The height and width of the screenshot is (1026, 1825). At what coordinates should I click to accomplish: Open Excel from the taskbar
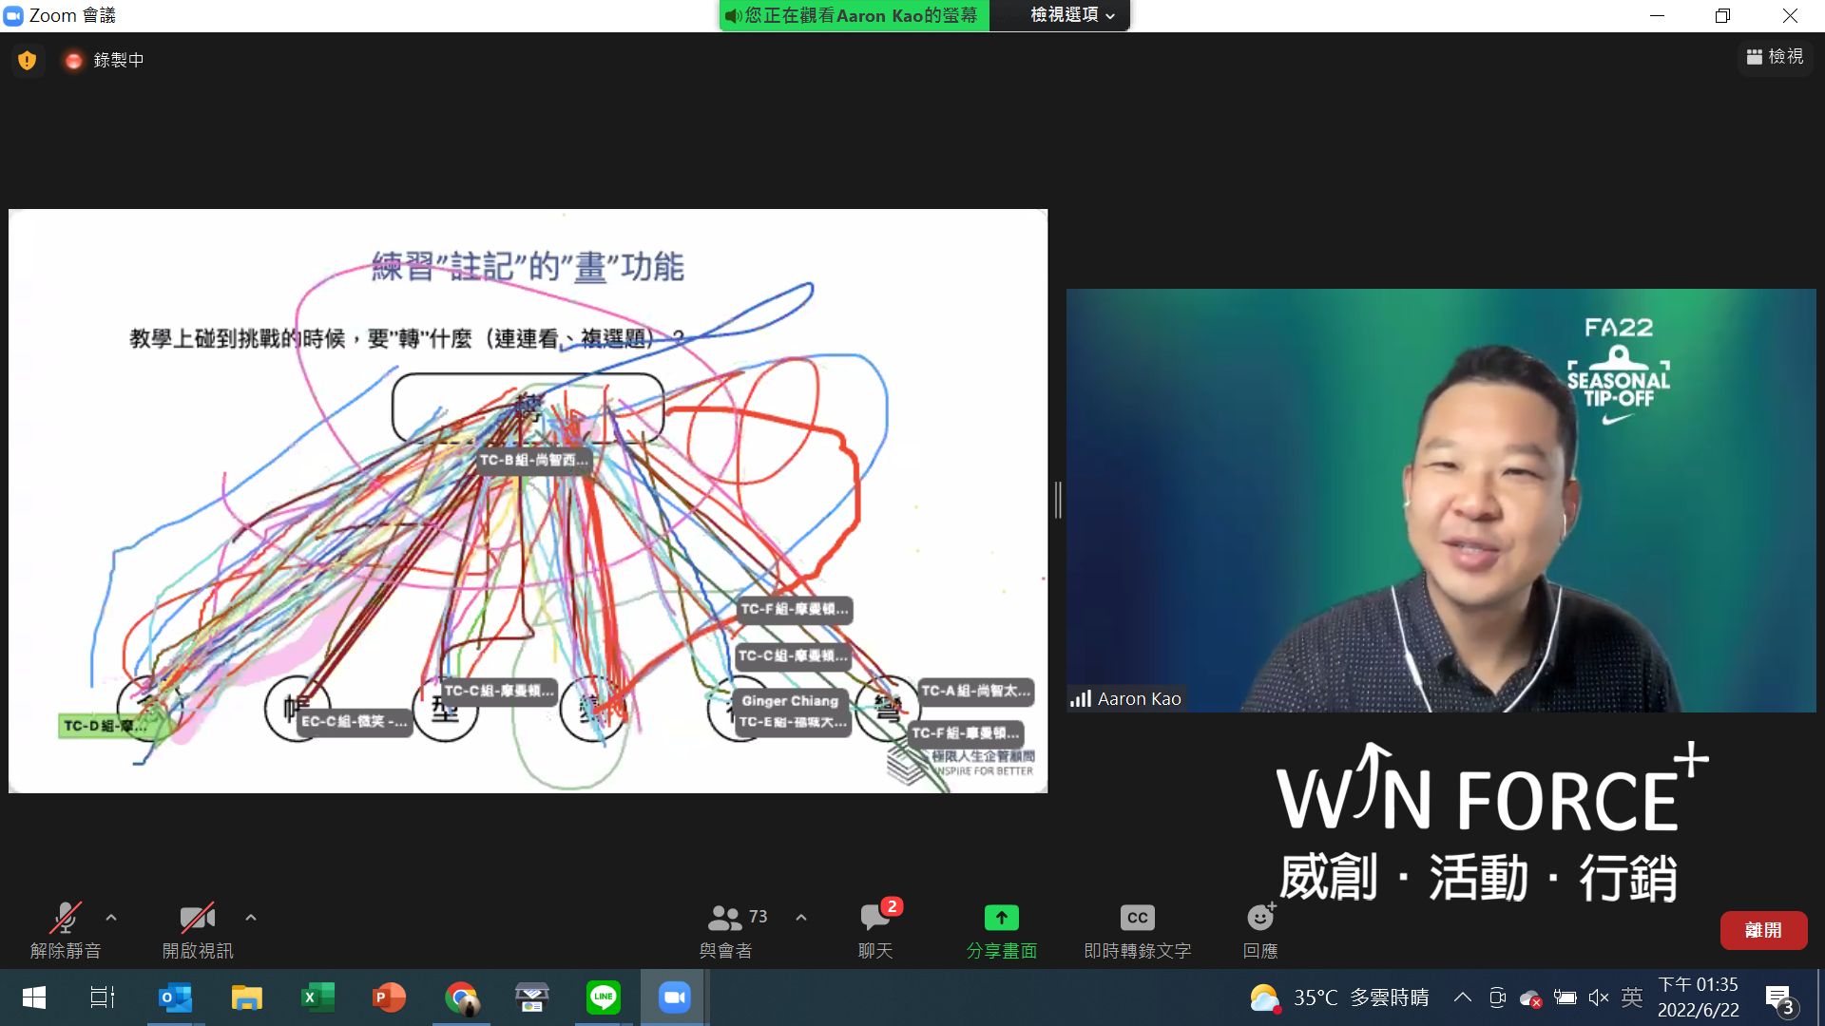point(317,997)
